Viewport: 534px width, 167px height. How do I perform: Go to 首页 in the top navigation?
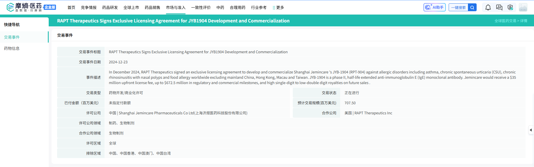click(x=71, y=8)
